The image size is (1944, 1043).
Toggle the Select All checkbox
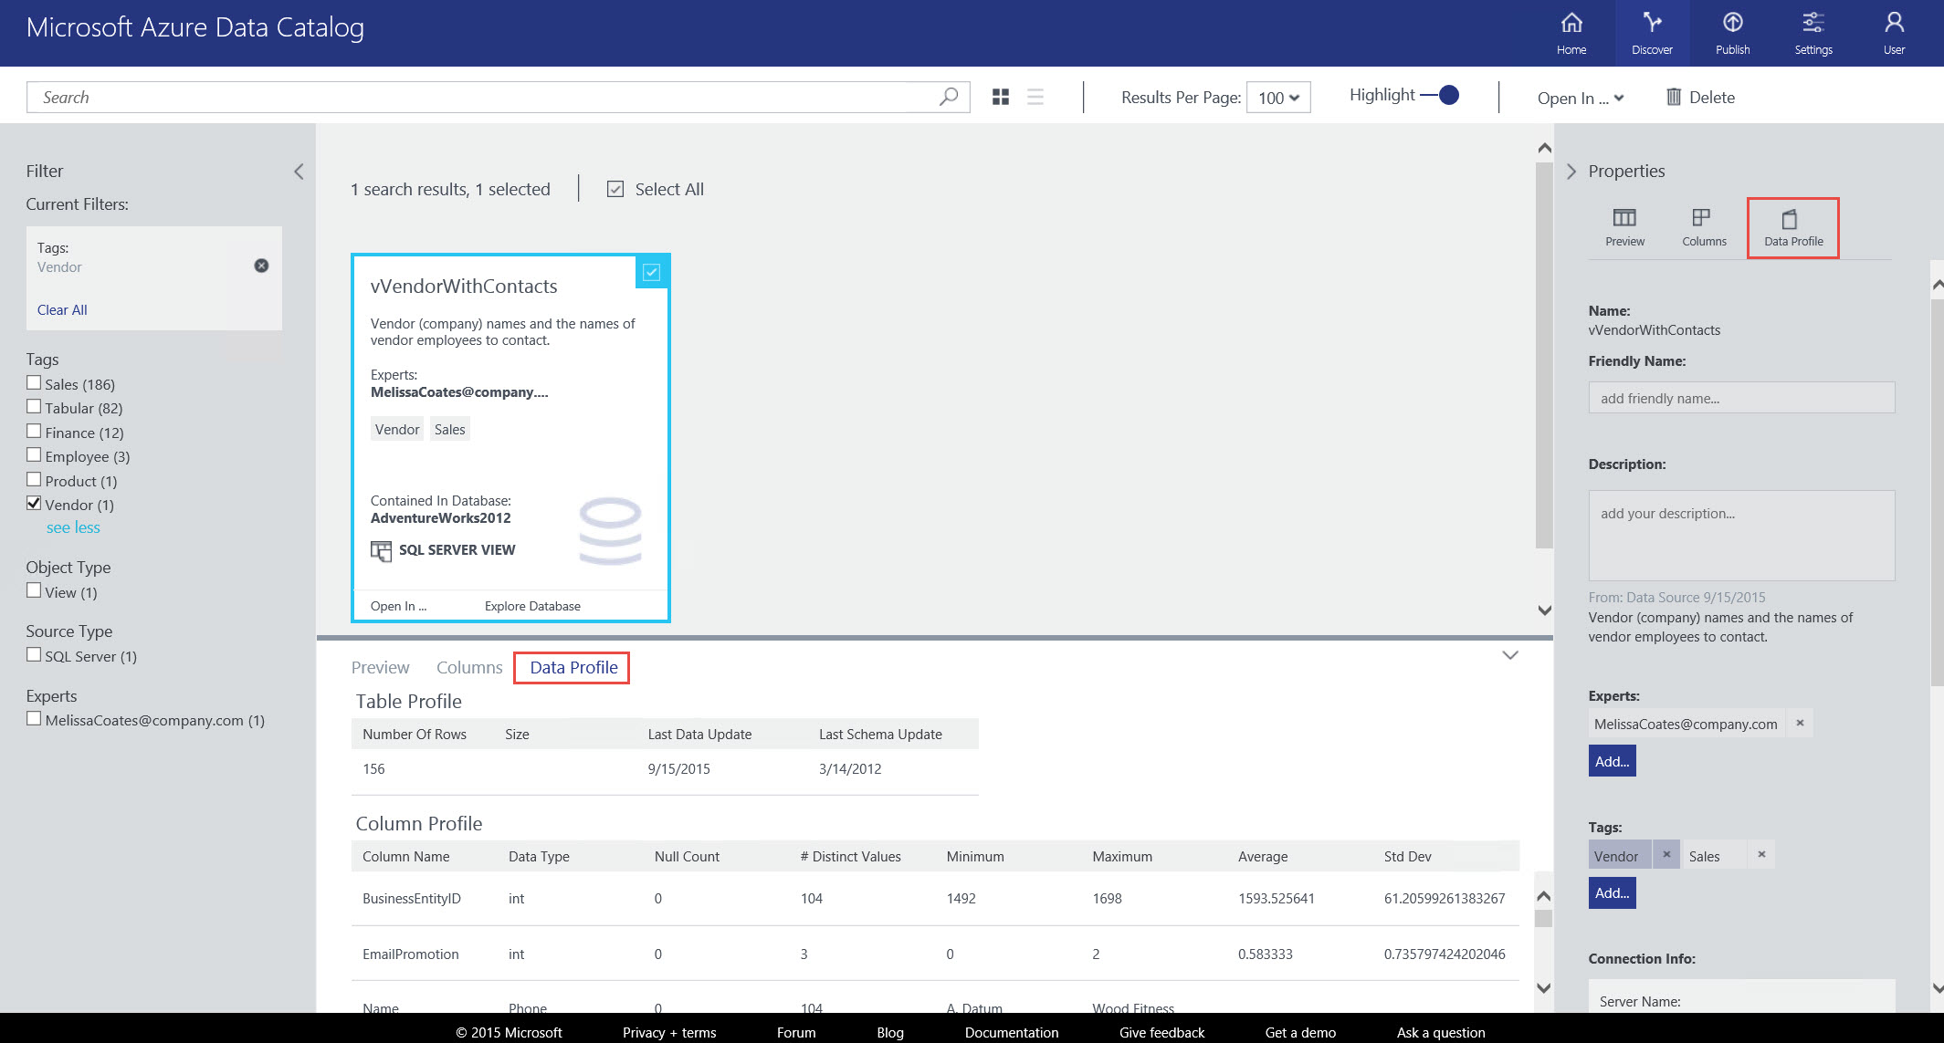tap(615, 189)
